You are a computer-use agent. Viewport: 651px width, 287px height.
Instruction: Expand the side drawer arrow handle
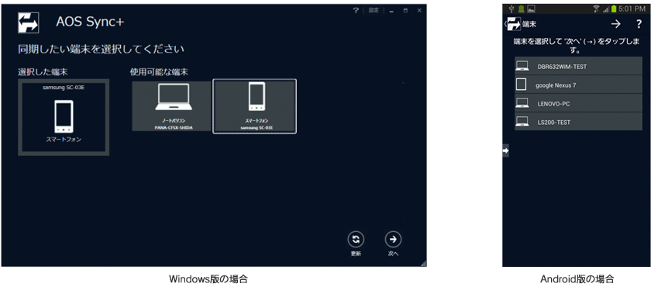click(505, 150)
